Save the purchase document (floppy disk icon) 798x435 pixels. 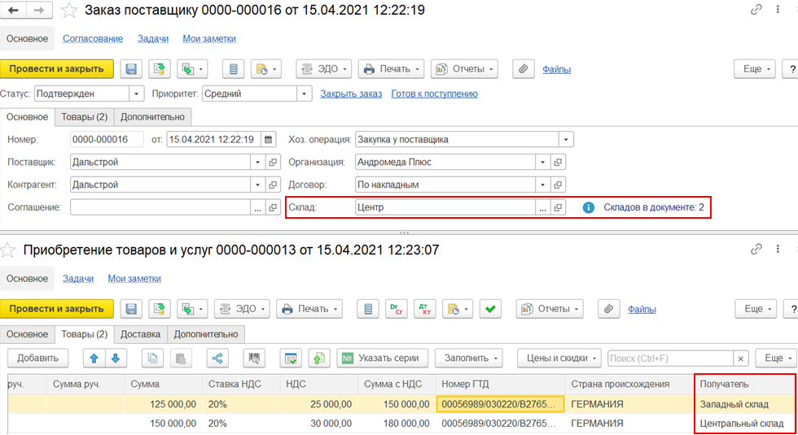(131, 309)
